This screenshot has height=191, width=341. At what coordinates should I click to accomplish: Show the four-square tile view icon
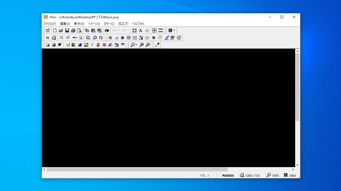tap(154, 31)
